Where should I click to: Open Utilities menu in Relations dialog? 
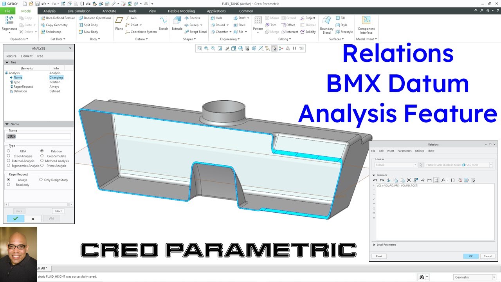[x=419, y=151]
